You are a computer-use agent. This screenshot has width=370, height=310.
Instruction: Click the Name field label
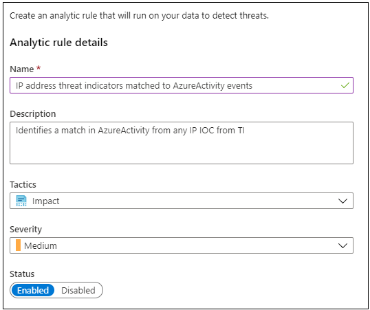coord(22,69)
